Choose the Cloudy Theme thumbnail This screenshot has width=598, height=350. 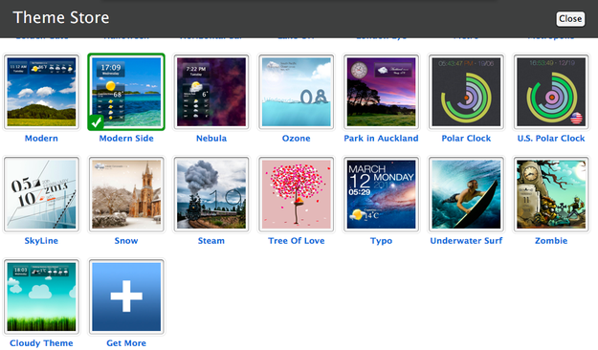click(41, 296)
